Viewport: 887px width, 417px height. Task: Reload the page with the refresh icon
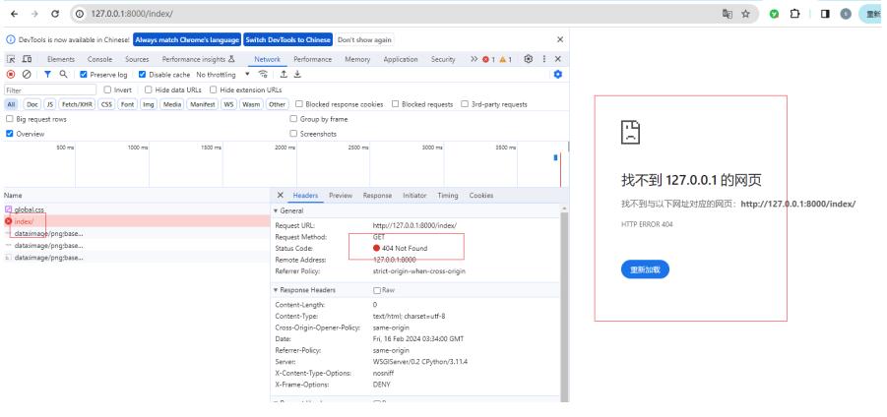55,14
